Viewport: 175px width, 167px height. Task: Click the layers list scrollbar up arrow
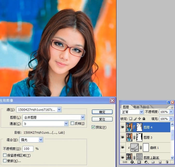pyautogui.click(x=172, y=124)
